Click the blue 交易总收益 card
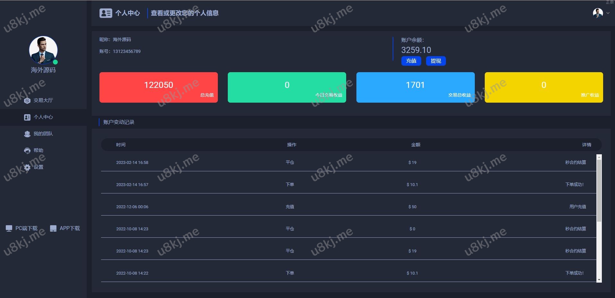 (x=415, y=87)
